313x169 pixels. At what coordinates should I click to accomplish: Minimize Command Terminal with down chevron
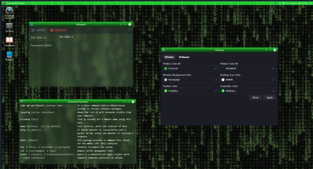pos(124,102)
